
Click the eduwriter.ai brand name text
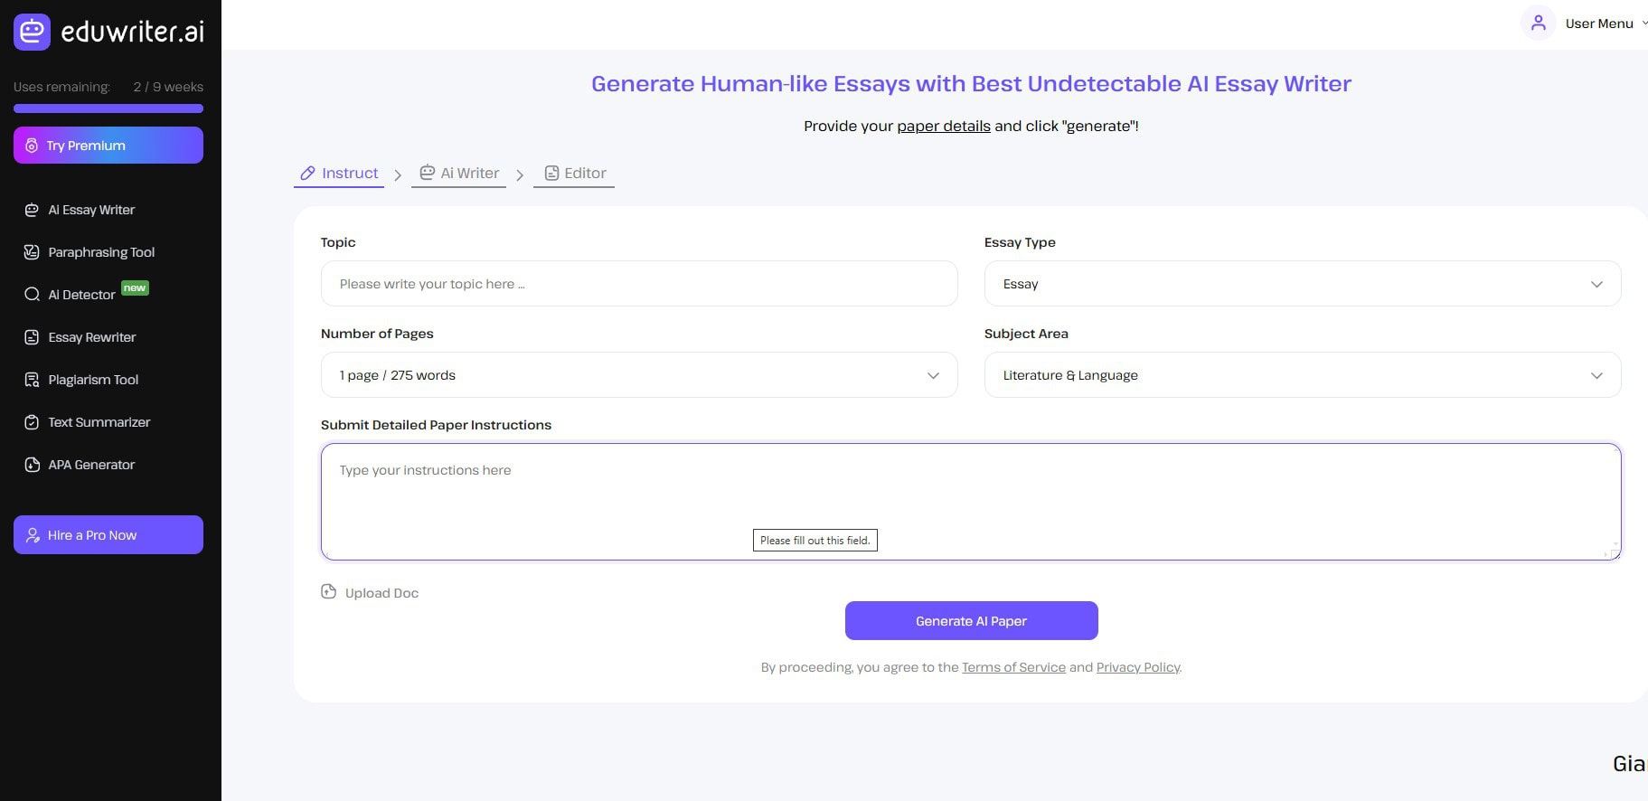click(132, 32)
